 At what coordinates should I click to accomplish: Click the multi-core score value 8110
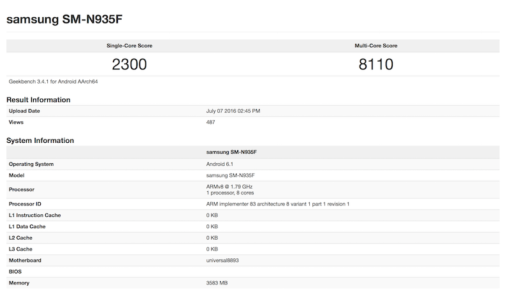click(375, 64)
